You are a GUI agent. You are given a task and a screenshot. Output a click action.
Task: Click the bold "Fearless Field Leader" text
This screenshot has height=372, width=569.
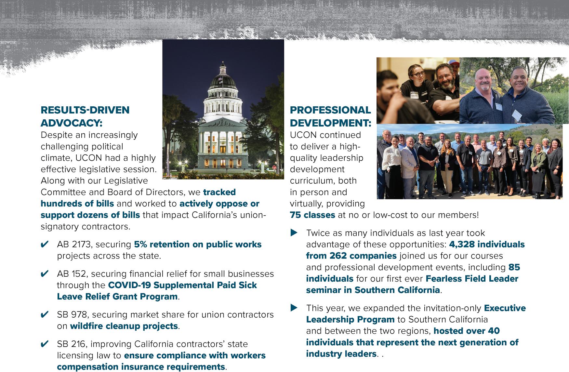tap(472, 279)
